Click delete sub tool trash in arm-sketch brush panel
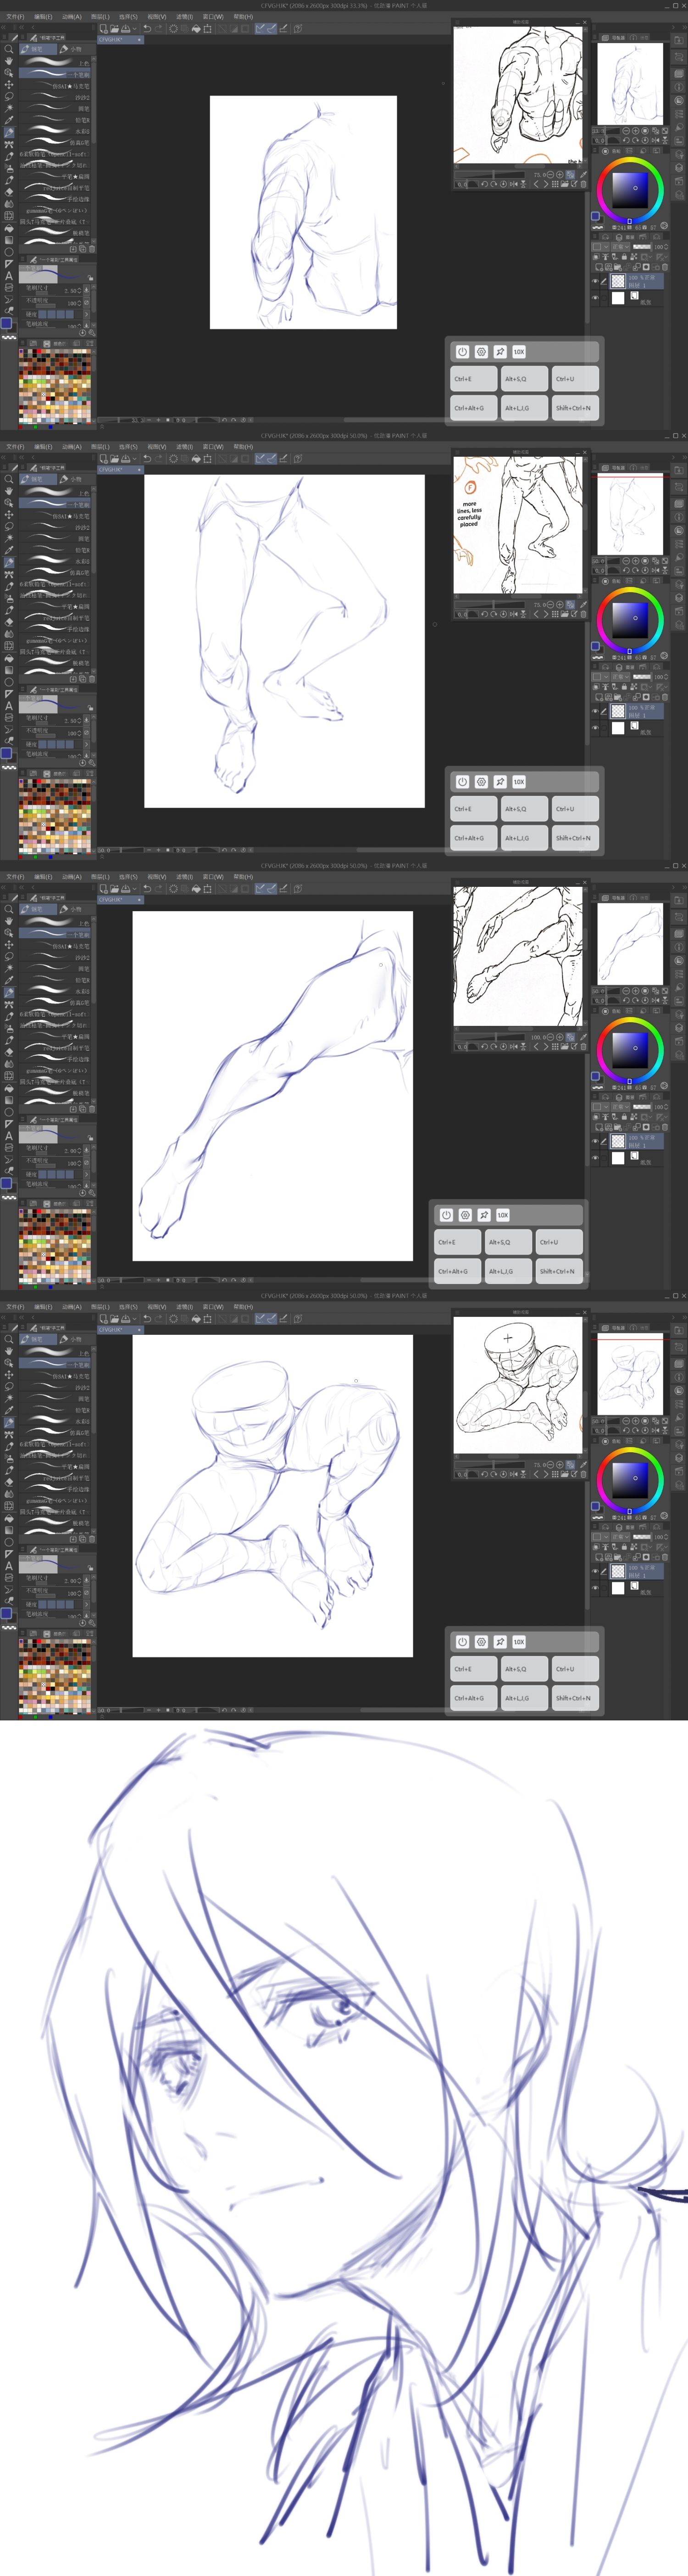The image size is (688, 2576). 92,249
